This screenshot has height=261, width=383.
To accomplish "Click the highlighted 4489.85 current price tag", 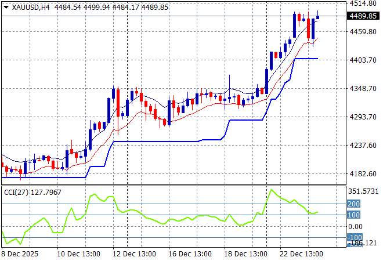I will [x=363, y=16].
